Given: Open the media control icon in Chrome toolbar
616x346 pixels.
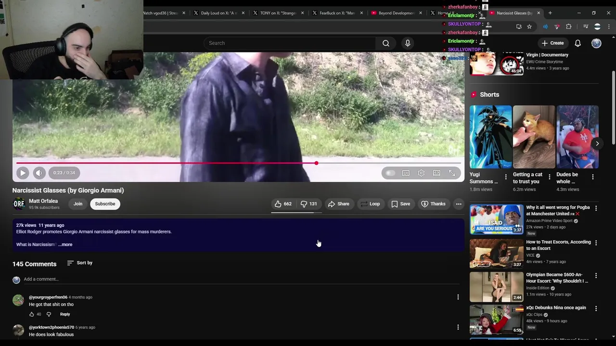Looking at the screenshot, I should (x=586, y=26).
